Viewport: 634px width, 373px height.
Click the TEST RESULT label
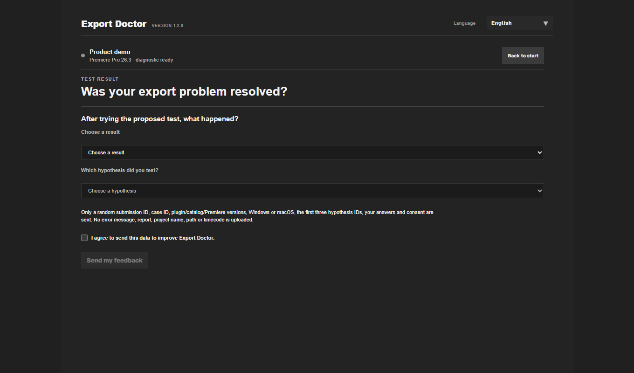pyautogui.click(x=100, y=79)
